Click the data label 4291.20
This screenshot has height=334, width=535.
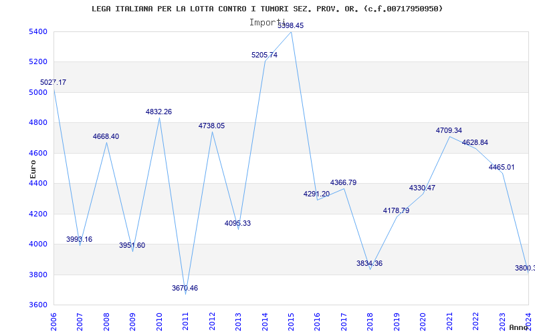tap(316, 194)
